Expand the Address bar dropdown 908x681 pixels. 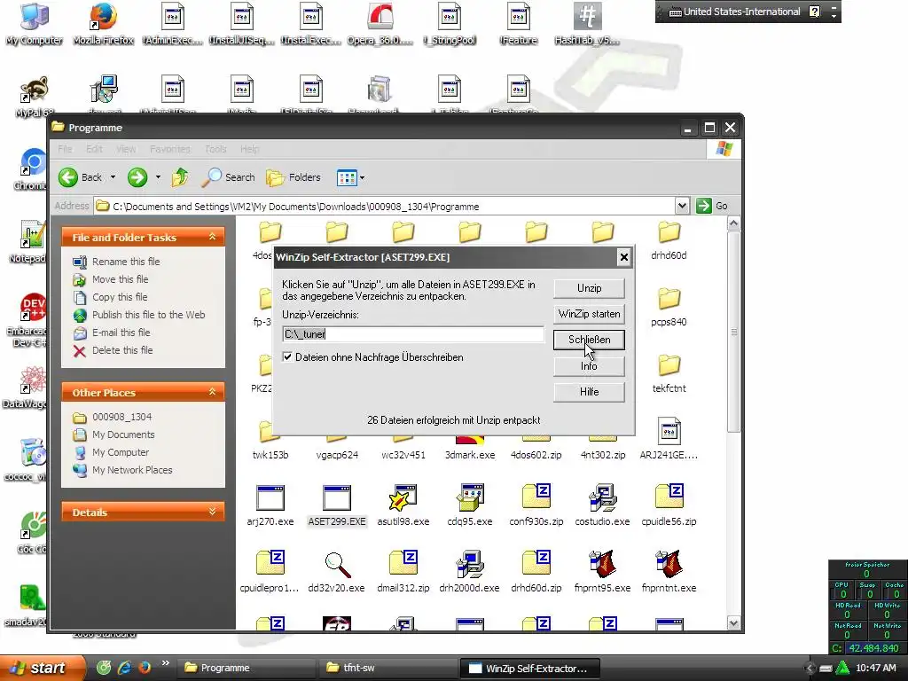[x=682, y=206]
